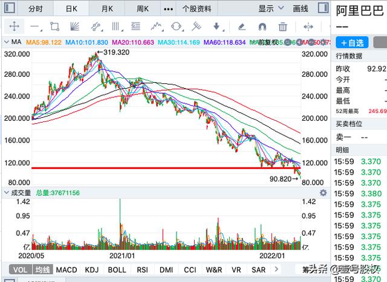
Task: Pick the rectangle drawing tool
Action: [55, 27]
